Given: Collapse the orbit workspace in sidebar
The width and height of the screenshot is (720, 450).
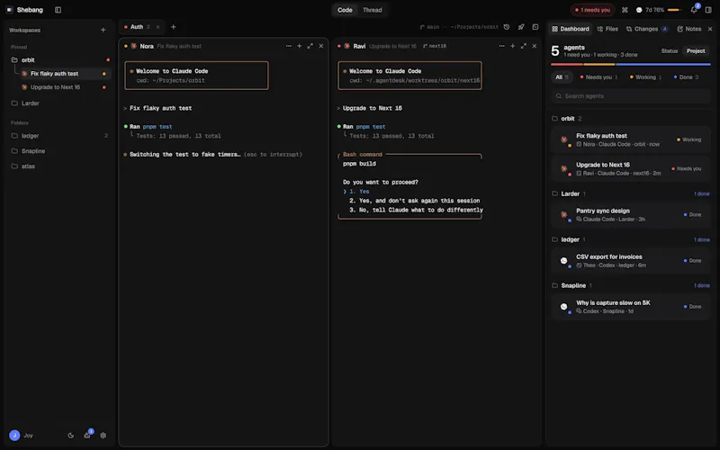Looking at the screenshot, I should click(59, 59).
